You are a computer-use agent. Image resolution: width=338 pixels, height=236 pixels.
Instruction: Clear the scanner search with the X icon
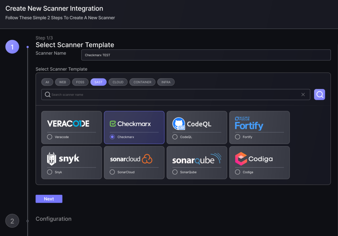tap(303, 94)
